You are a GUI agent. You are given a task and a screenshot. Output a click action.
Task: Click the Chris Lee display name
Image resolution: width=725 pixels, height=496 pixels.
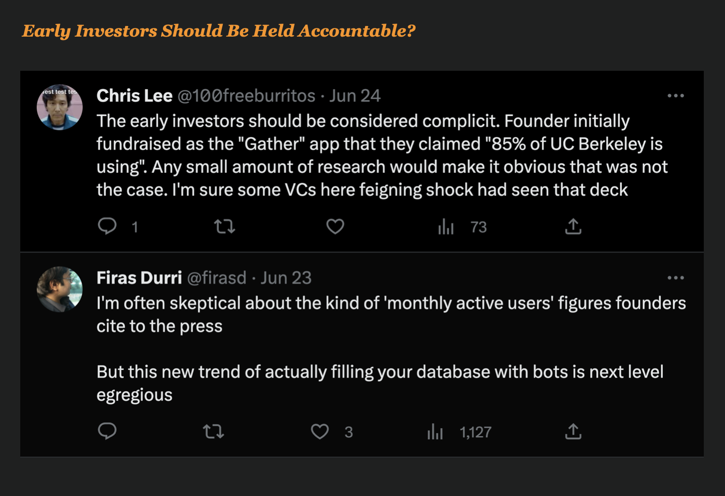pyautogui.click(x=134, y=96)
